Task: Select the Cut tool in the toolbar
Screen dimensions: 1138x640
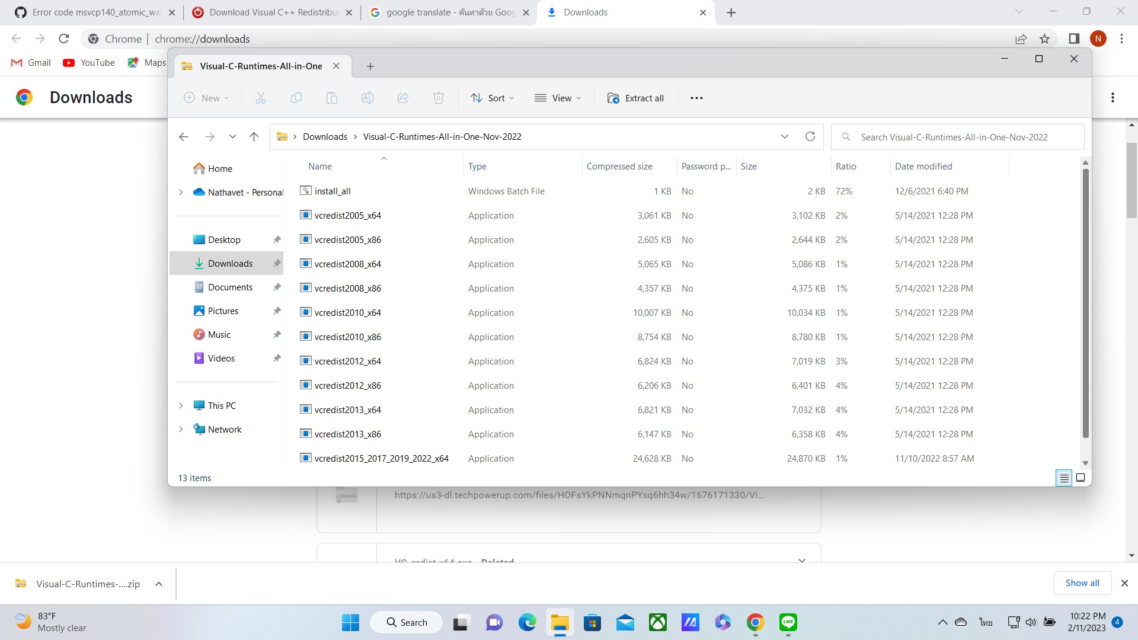Action: pyautogui.click(x=261, y=98)
